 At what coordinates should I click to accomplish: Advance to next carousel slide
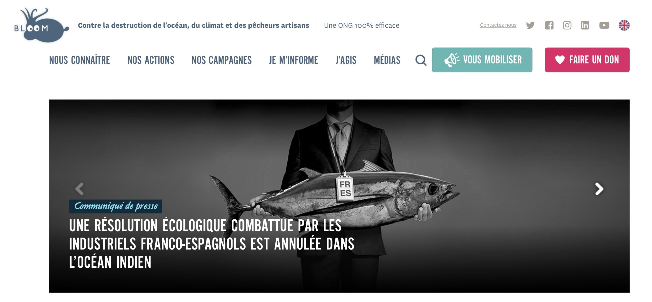coord(599,189)
